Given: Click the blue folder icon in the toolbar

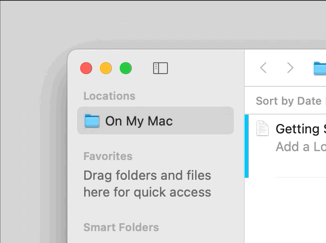Looking at the screenshot, I should pyautogui.click(x=320, y=68).
